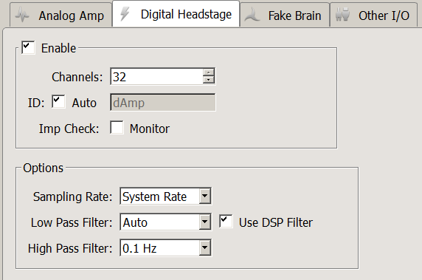422x280 pixels.
Task: Click the Imp Check label
Action: [69, 129]
